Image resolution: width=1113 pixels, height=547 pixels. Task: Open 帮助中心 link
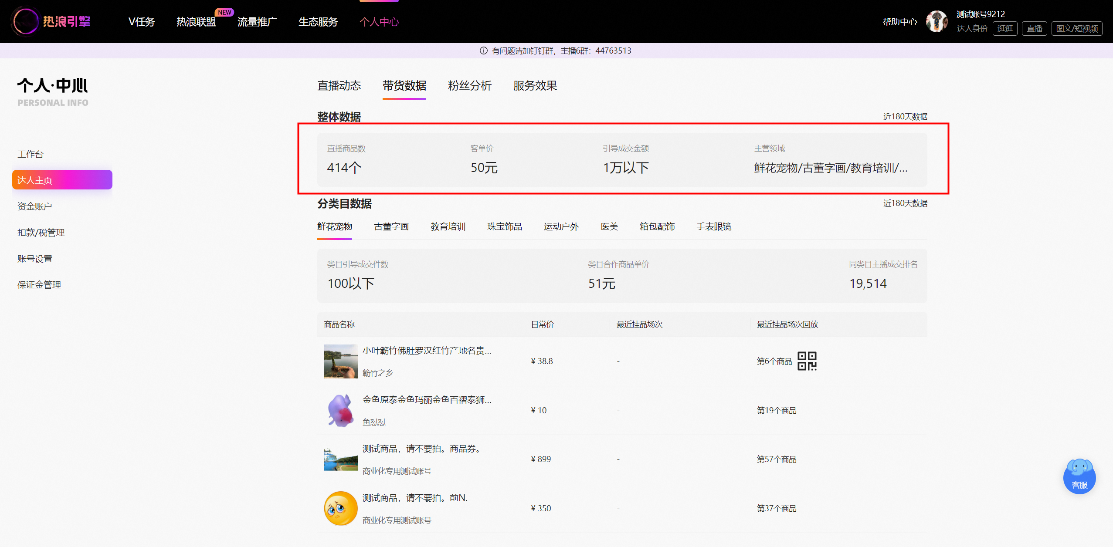pos(900,22)
